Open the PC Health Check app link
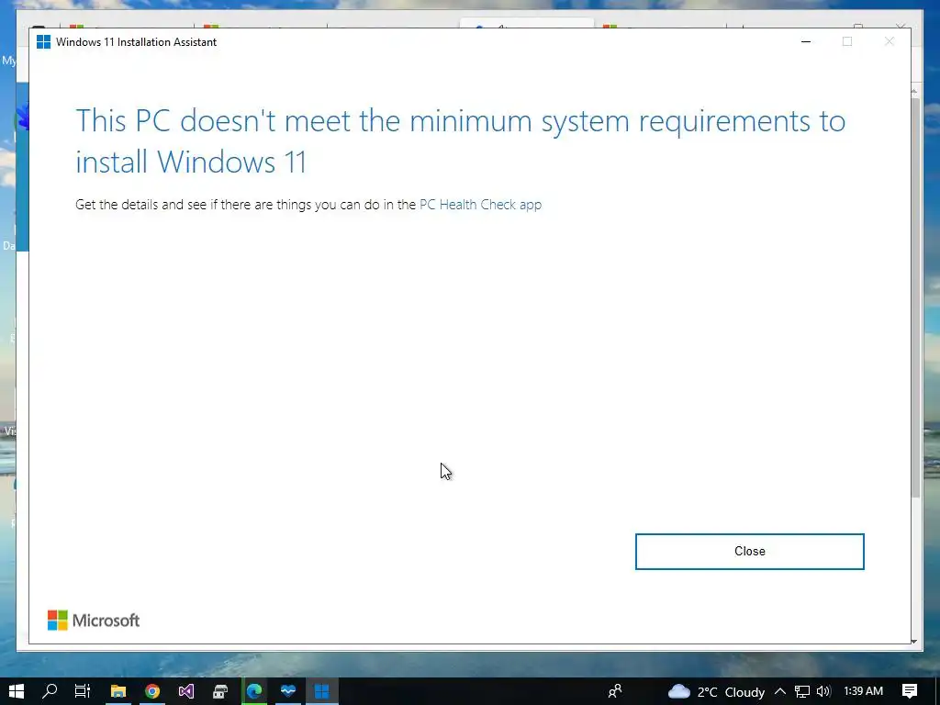The image size is (940, 705). point(480,205)
